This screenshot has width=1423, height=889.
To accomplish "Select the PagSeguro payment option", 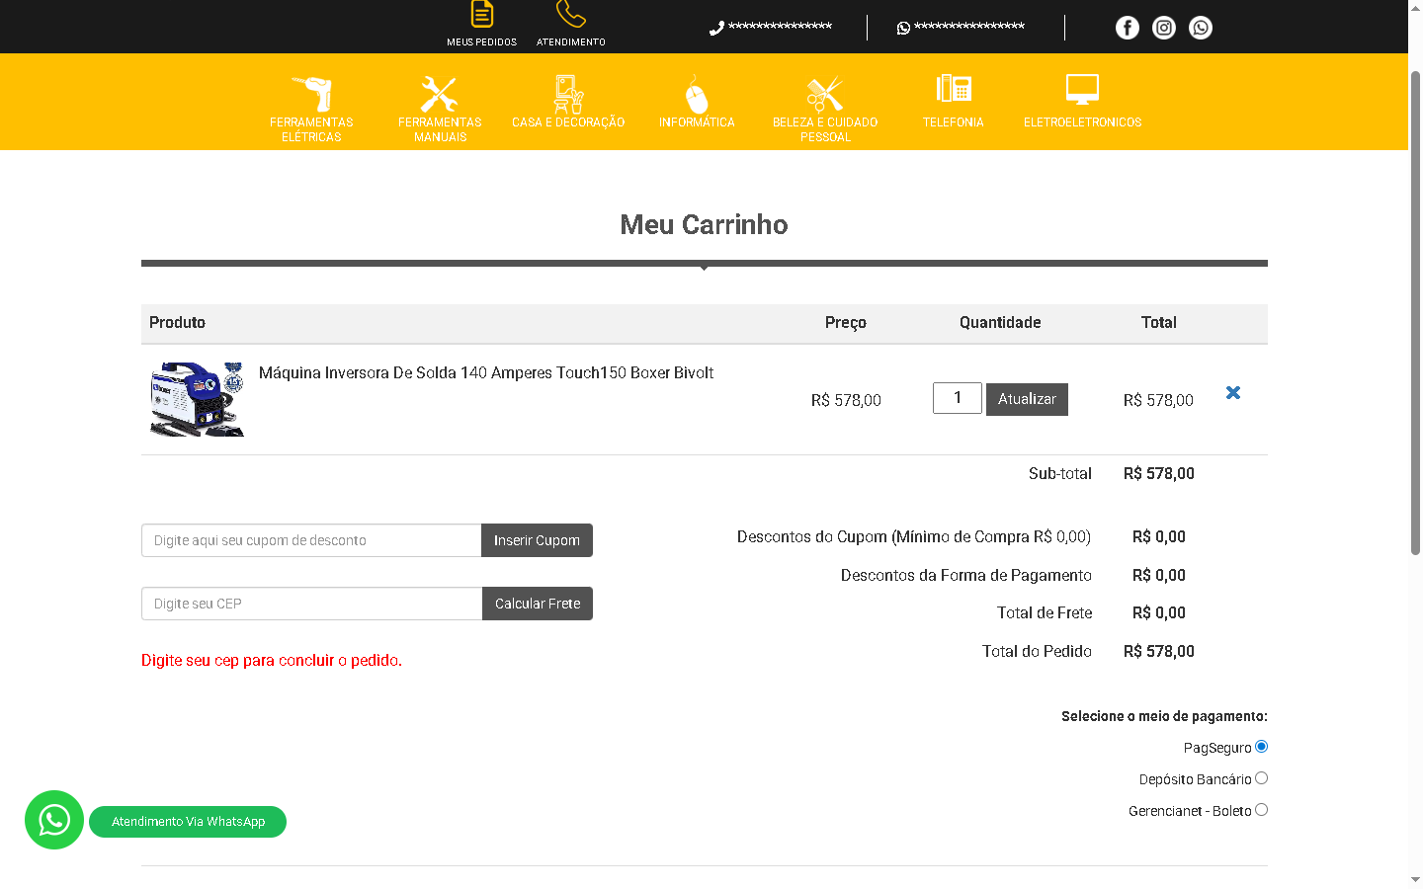I will 1261,747.
